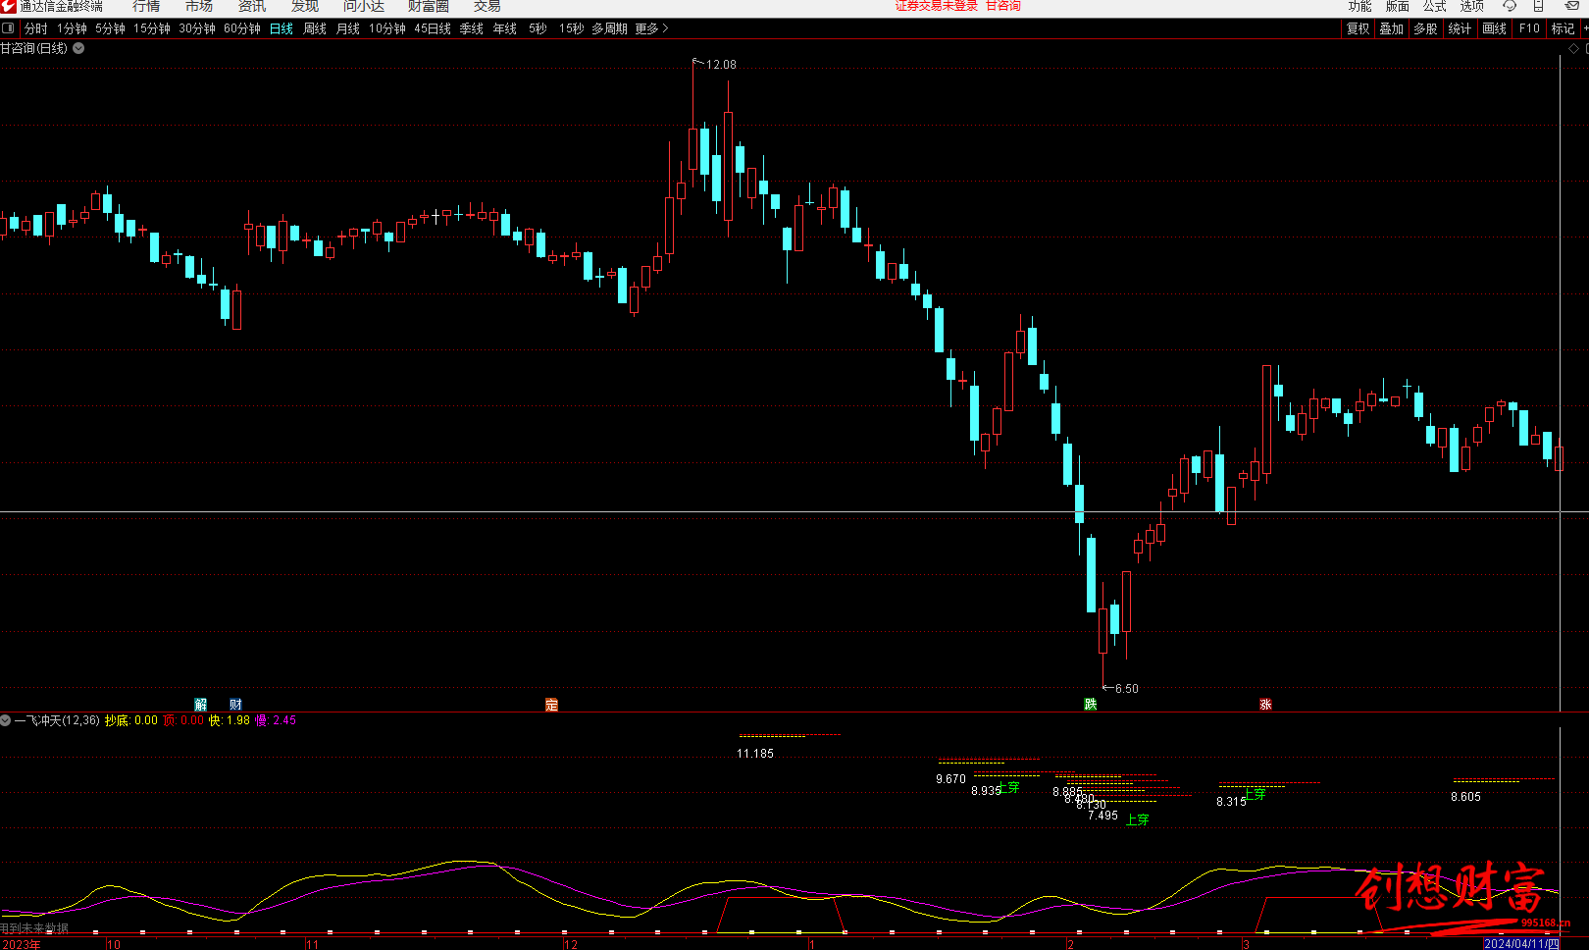
Task: Switch to 分时 chart period
Action: [36, 28]
